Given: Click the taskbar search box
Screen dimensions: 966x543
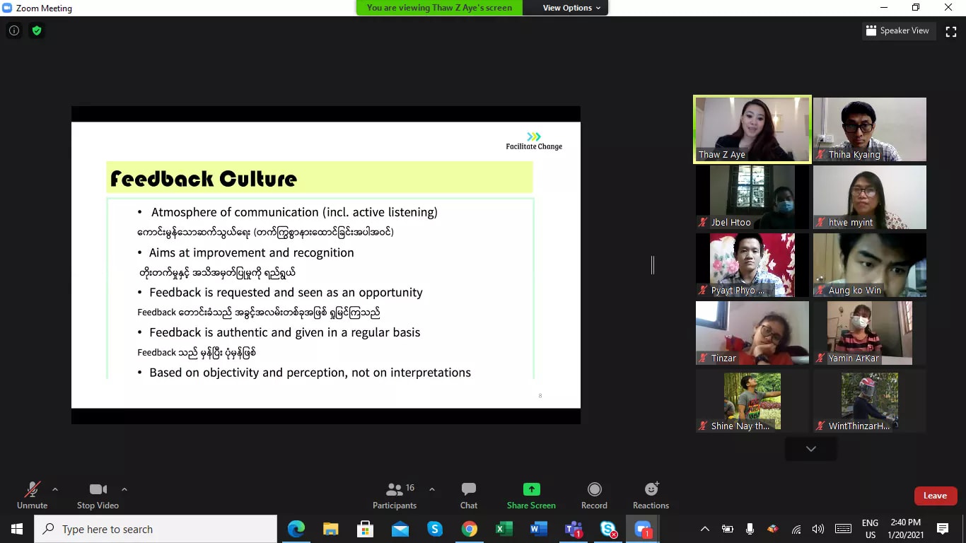Looking at the screenshot, I should pyautogui.click(x=156, y=529).
